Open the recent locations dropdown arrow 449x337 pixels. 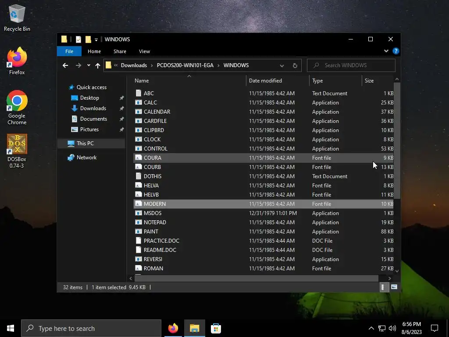89,65
